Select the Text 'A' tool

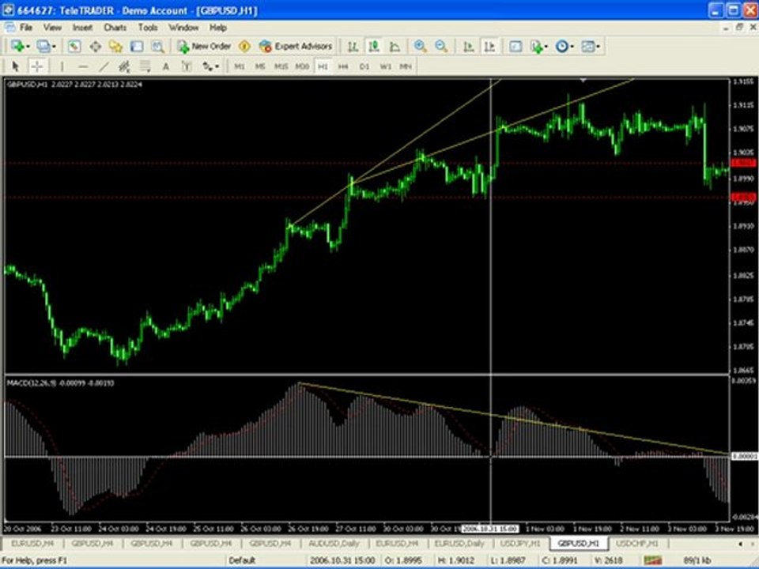coord(165,66)
